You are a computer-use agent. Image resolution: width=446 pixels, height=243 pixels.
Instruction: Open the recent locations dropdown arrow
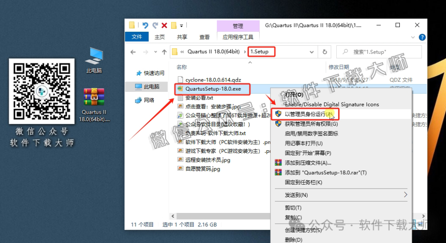click(x=155, y=52)
